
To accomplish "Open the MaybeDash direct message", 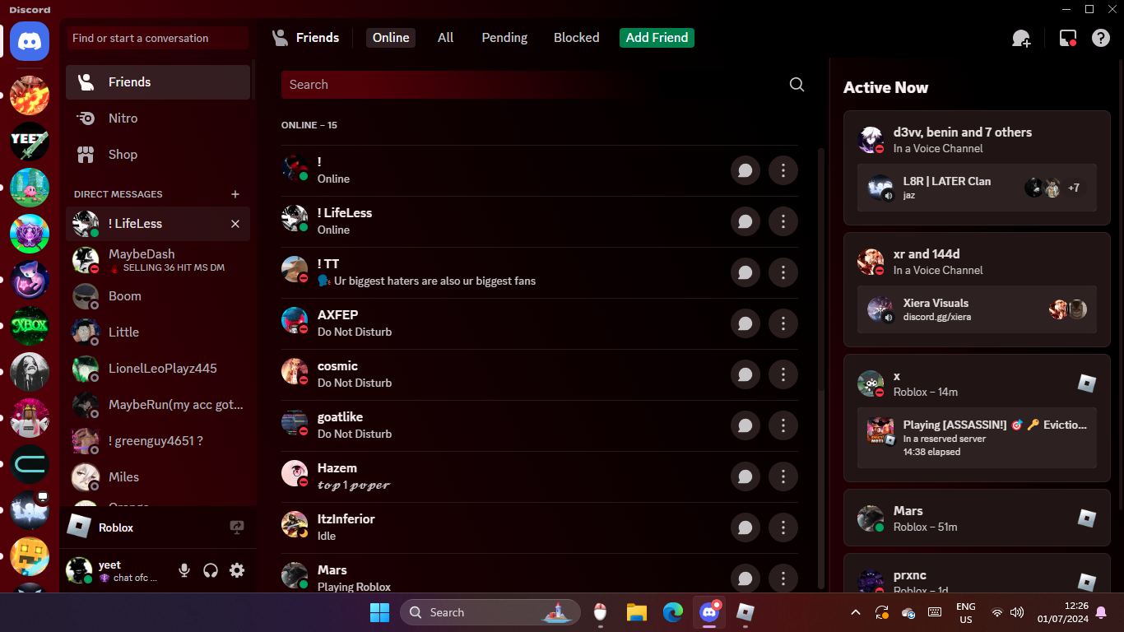I will 158,260.
